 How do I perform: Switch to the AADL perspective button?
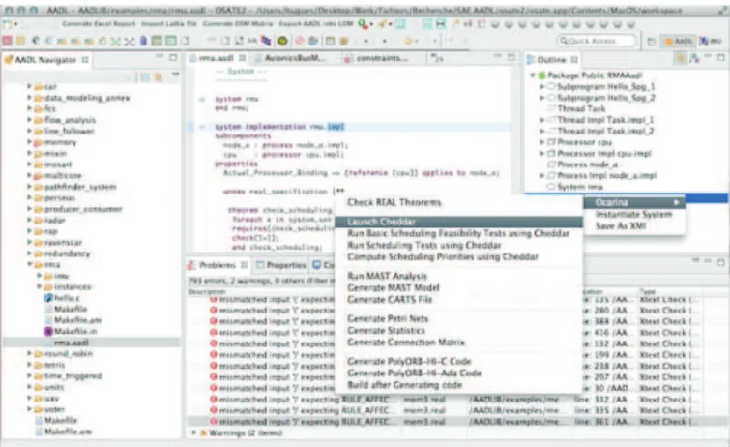point(678,41)
